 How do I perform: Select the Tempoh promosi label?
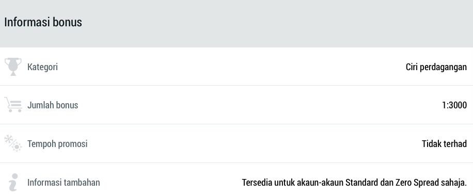(57, 144)
